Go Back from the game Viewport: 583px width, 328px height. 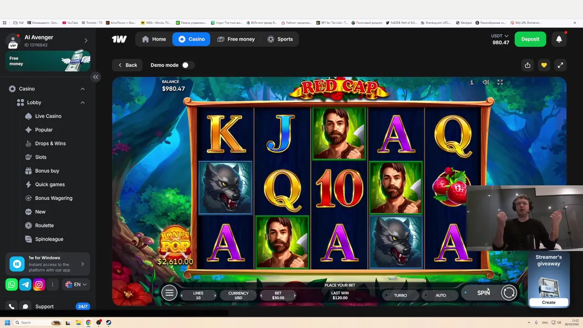(x=128, y=65)
